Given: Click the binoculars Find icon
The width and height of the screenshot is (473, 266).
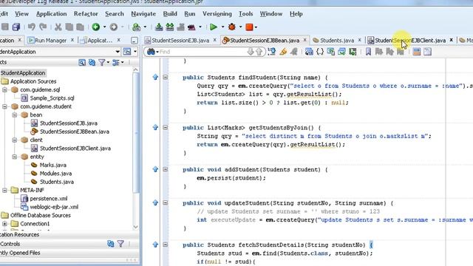Looking at the screenshot, I should (151, 52).
